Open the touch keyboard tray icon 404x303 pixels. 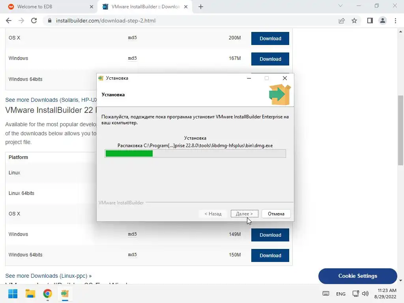(325, 294)
